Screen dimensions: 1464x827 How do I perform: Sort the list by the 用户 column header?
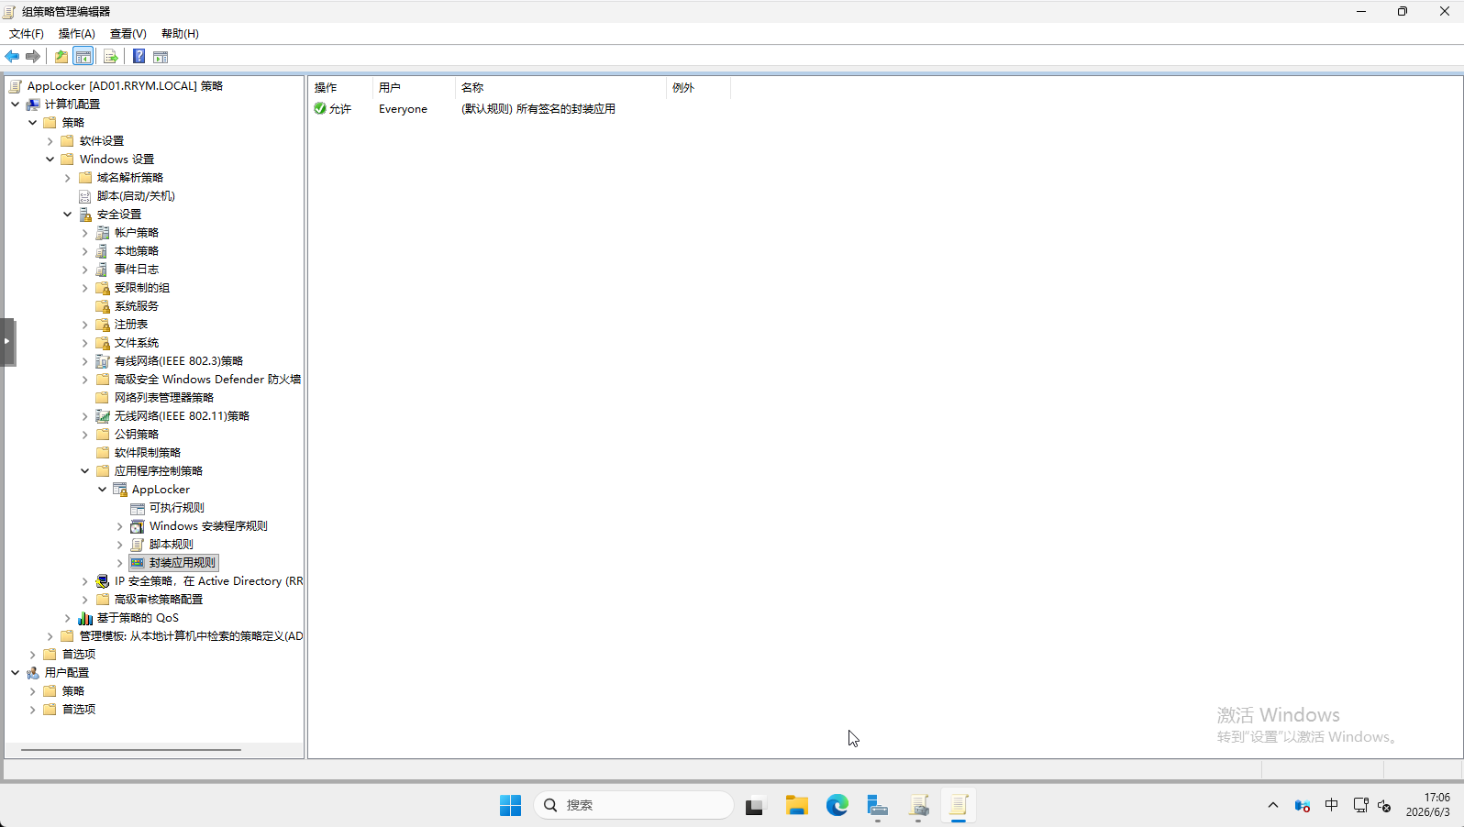point(414,88)
